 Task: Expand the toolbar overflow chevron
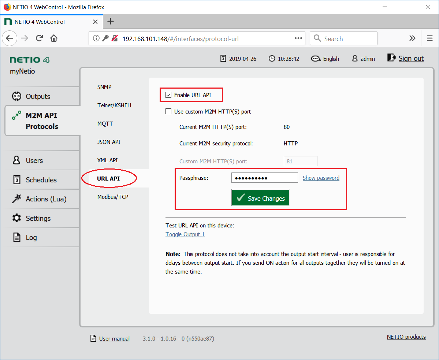[412, 38]
